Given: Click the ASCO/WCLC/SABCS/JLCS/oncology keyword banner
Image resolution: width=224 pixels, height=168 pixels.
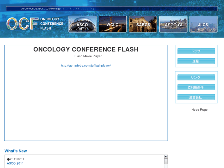Looking at the screenshot, I should pos(112,9).
